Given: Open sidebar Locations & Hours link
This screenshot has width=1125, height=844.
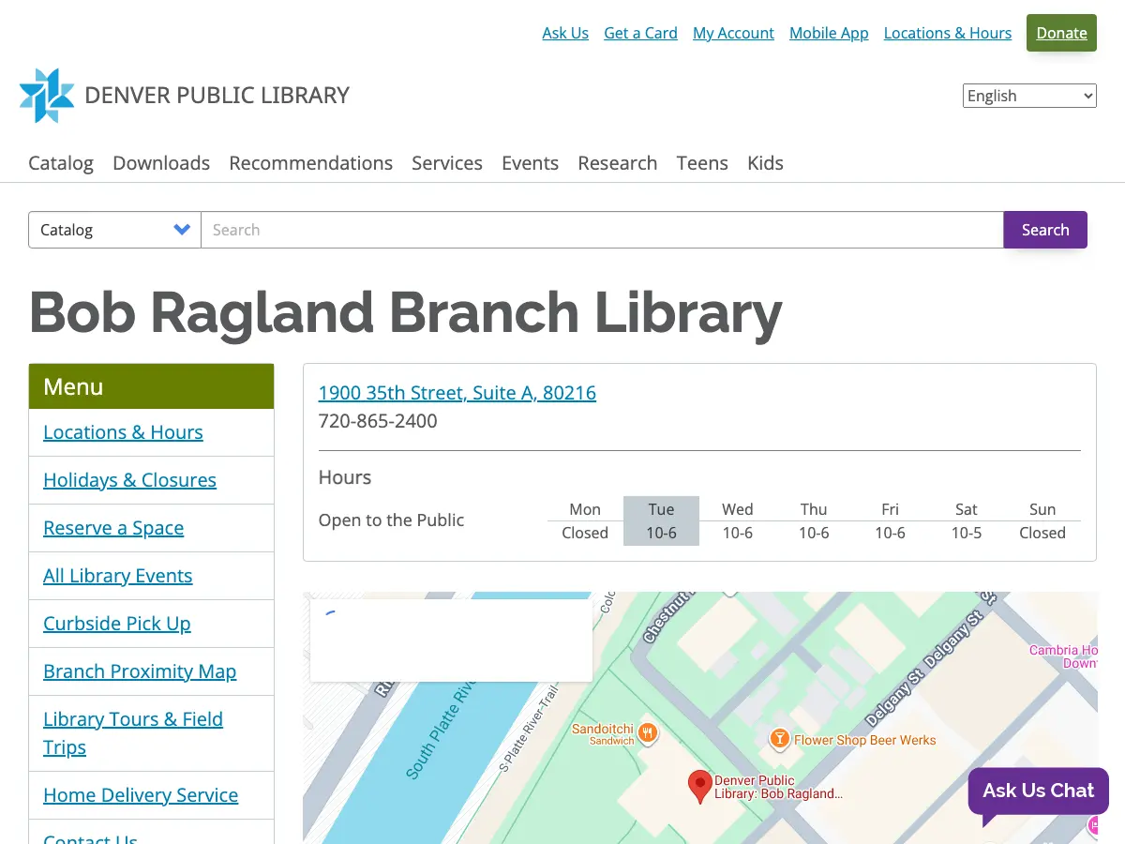Looking at the screenshot, I should [x=123, y=432].
